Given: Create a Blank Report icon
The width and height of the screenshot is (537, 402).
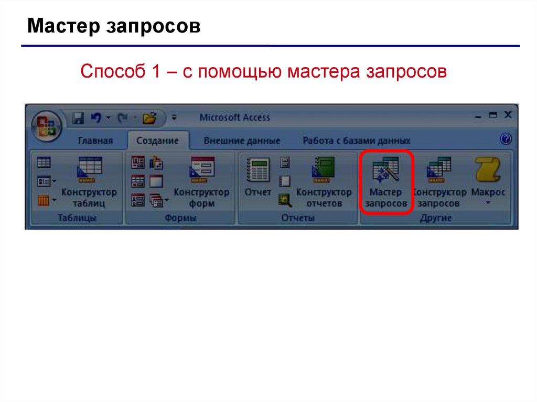Looking at the screenshot, I should pyautogui.click(x=285, y=181).
